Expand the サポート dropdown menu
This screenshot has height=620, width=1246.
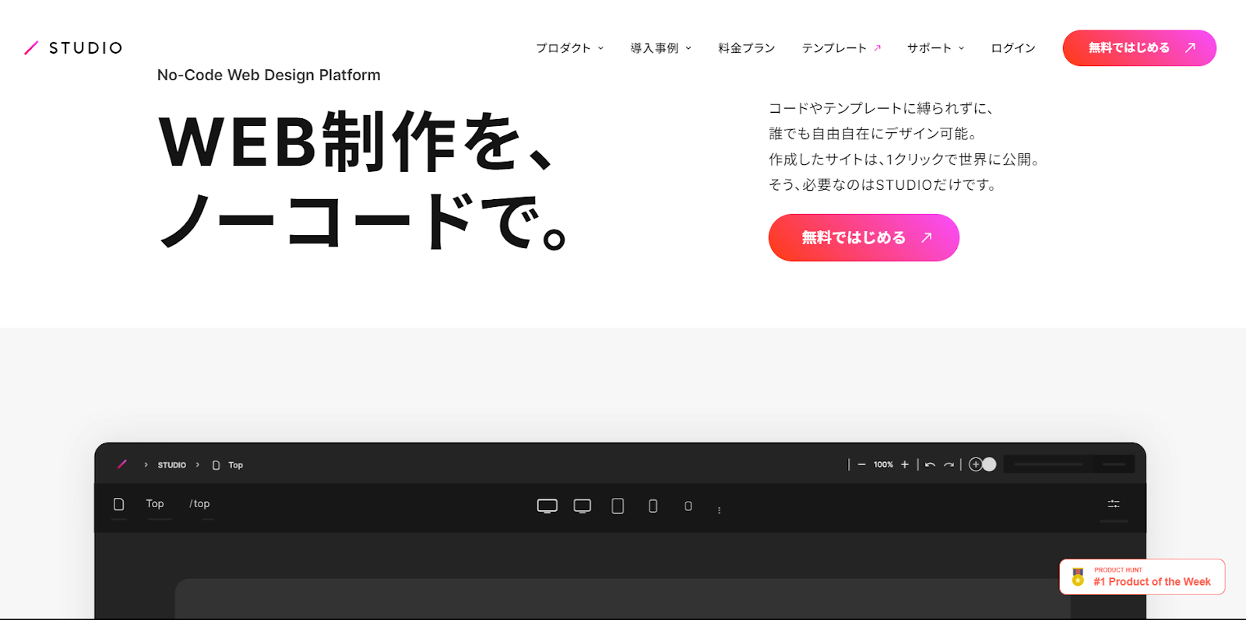pyautogui.click(x=935, y=48)
